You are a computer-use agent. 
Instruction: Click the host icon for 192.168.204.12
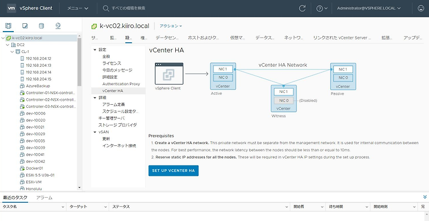pyautogui.click(x=23, y=58)
